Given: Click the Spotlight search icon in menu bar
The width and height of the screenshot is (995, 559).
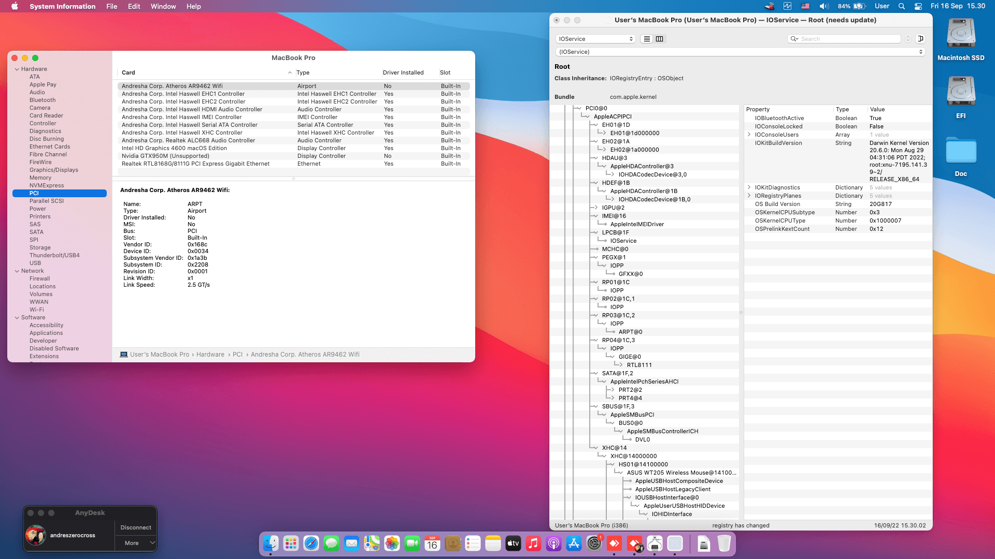Looking at the screenshot, I should click(x=902, y=6).
